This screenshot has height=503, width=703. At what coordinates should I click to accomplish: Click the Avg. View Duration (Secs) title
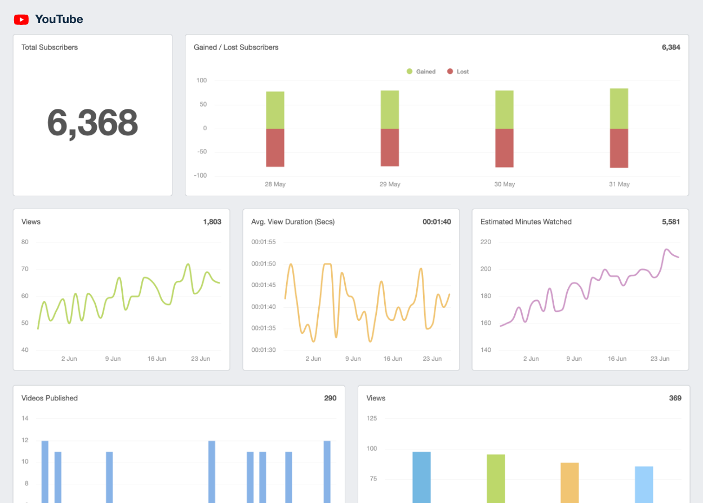293,222
